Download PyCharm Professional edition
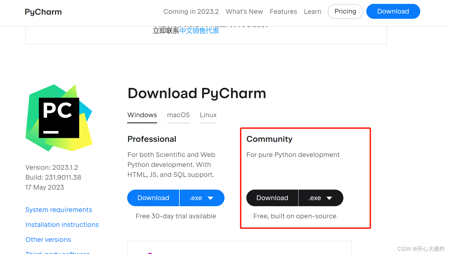 point(153,198)
